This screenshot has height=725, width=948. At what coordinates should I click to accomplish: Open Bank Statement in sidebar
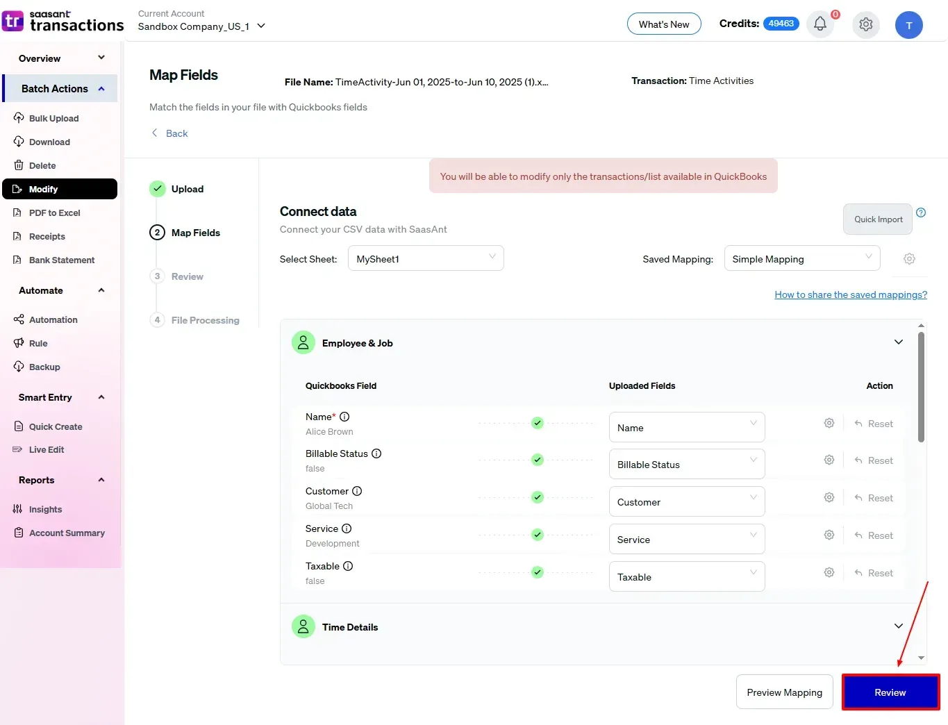(60, 260)
